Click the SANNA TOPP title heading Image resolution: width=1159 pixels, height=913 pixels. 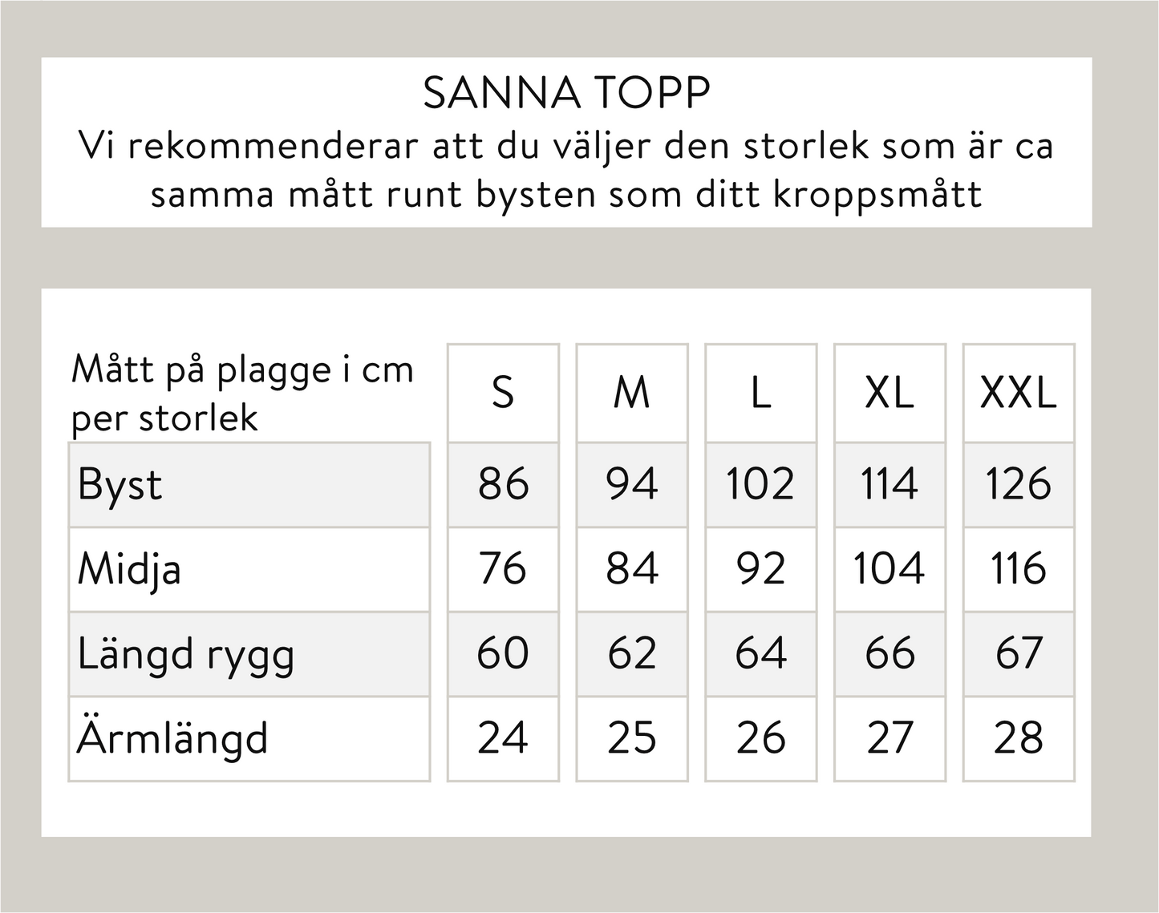point(566,94)
